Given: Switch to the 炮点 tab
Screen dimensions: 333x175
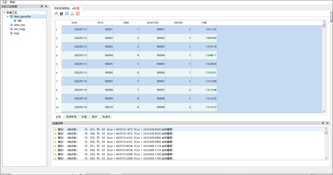Looking at the screenshot, I should point(94,117).
